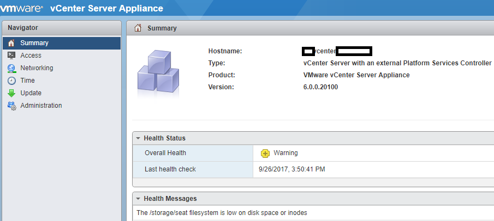
Task: Click the Type label
Action: coord(217,63)
